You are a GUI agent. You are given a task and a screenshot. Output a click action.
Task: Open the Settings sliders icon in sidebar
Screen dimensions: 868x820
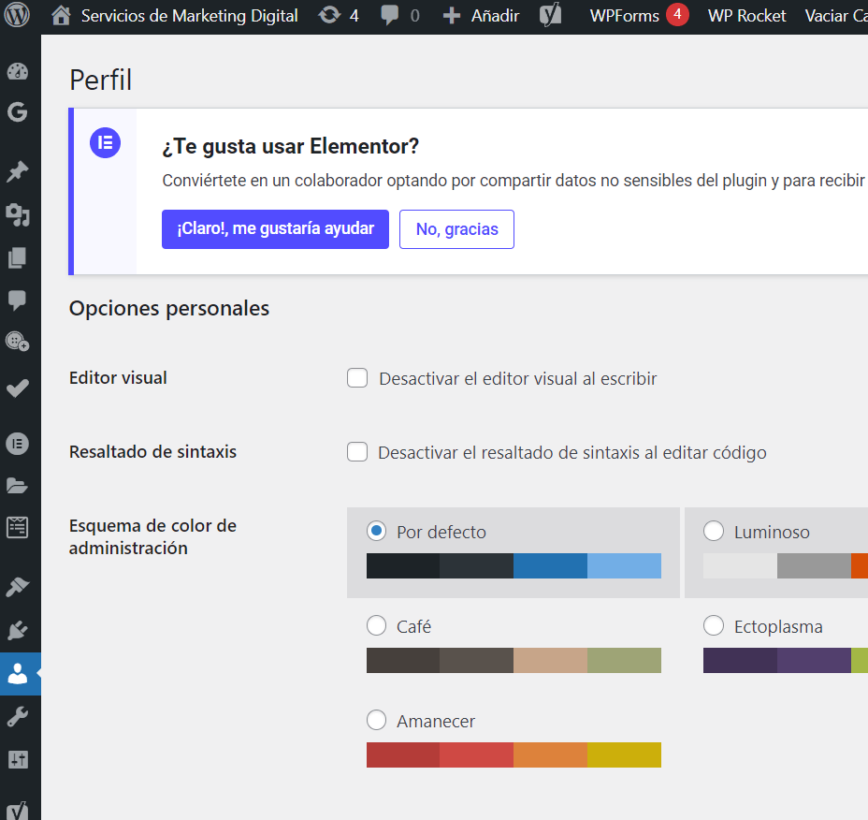[x=17, y=759]
